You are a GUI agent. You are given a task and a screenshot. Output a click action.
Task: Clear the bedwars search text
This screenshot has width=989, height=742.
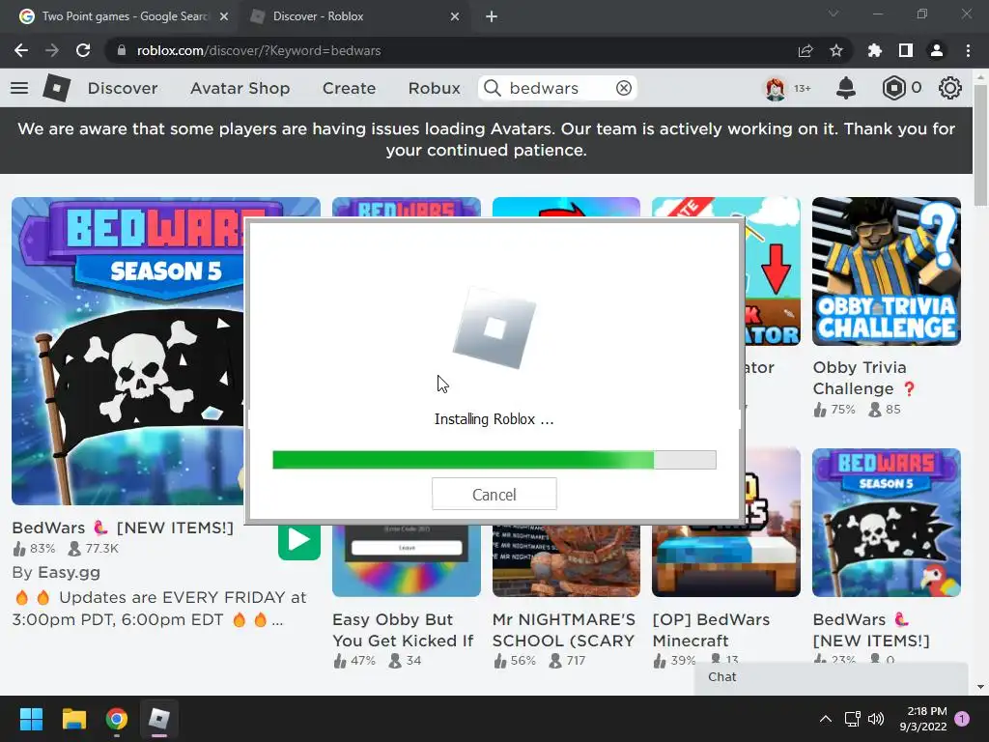624,88
